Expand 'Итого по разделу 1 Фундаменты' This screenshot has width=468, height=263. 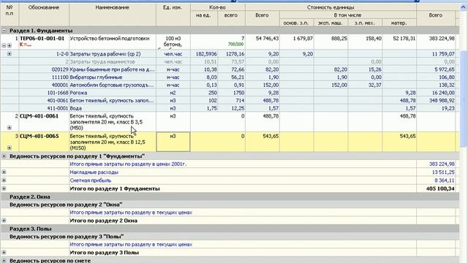(x=4, y=188)
